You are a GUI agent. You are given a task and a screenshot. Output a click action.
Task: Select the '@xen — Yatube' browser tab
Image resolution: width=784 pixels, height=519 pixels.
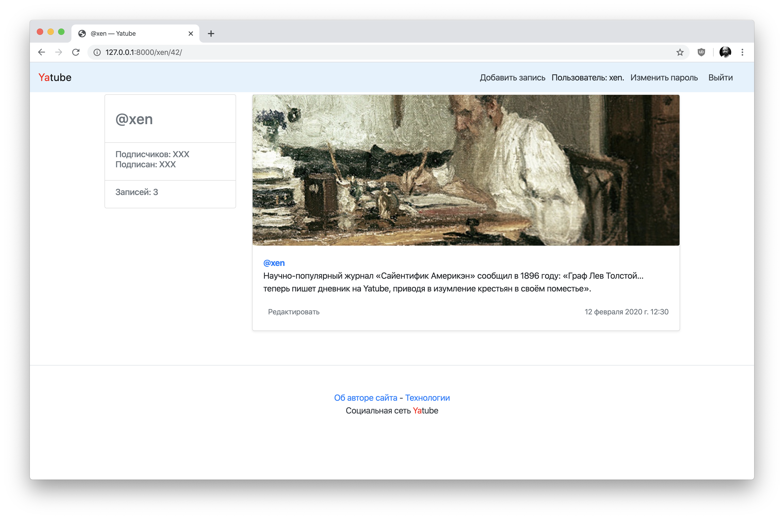tap(135, 33)
